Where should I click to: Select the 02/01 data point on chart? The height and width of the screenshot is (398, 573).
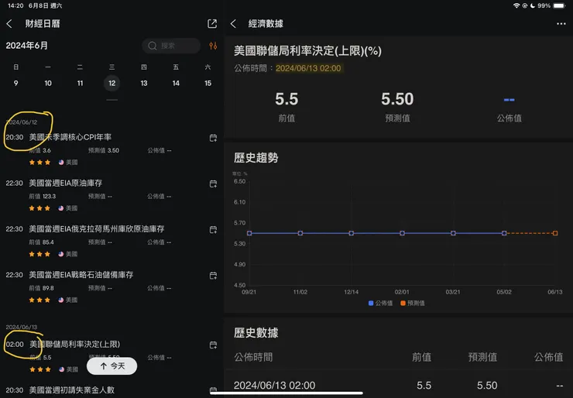pyautogui.click(x=402, y=233)
